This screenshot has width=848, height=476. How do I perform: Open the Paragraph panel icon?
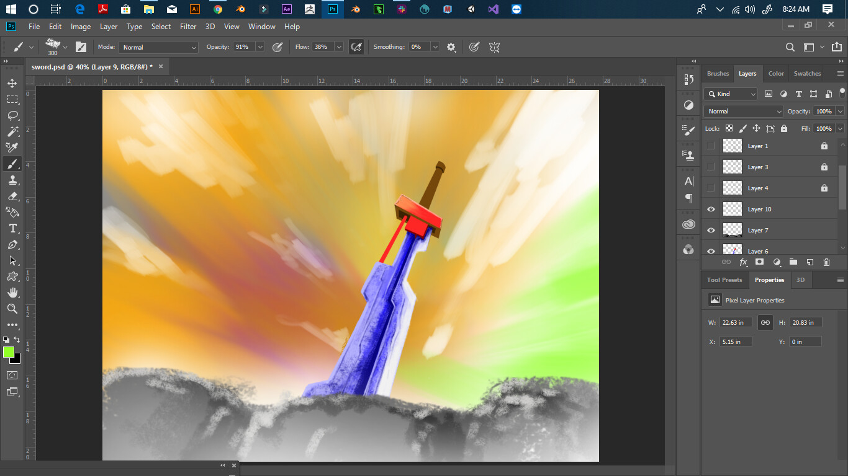pyautogui.click(x=688, y=198)
